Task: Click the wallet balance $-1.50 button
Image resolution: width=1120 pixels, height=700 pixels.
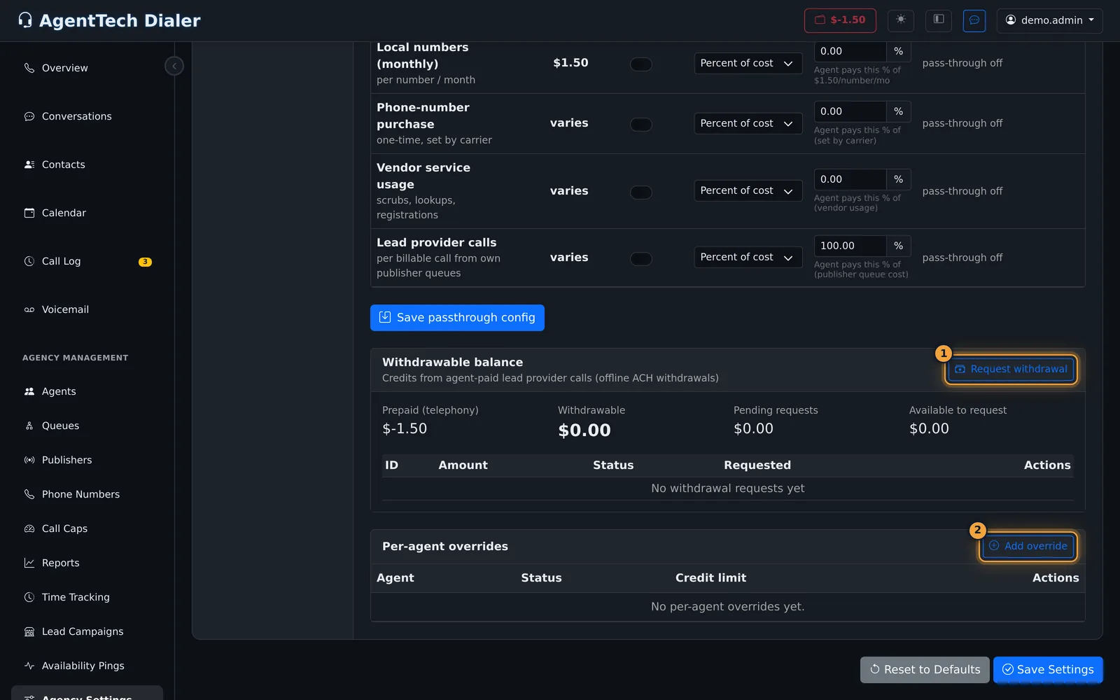Action: (x=840, y=20)
